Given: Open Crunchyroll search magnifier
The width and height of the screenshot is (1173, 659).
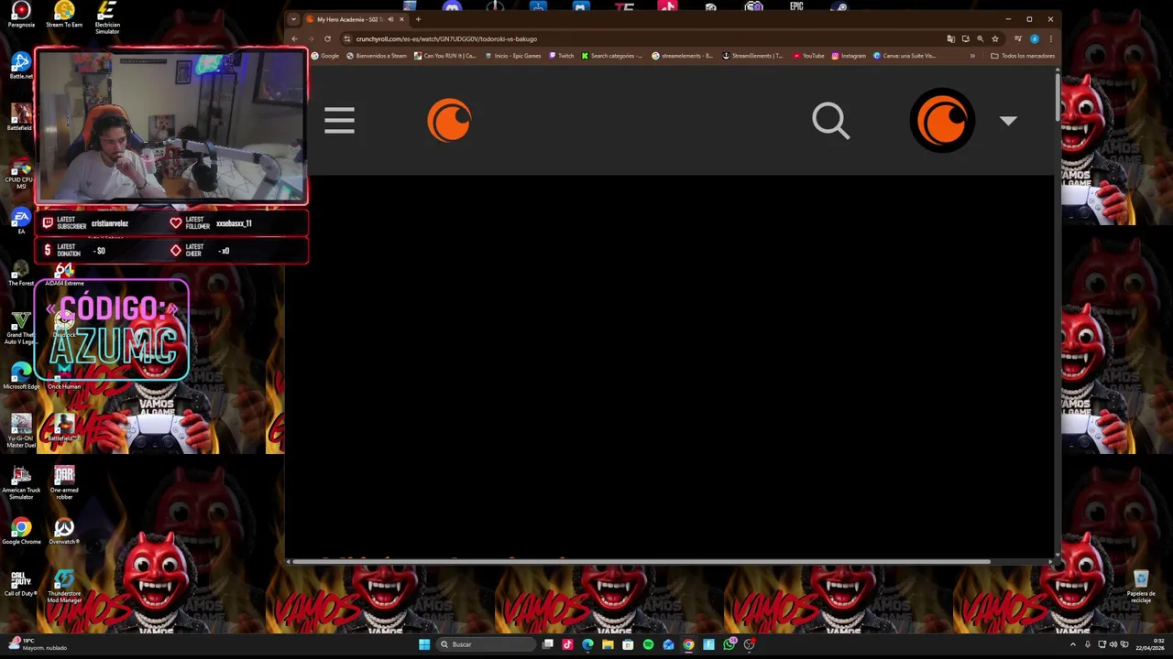Looking at the screenshot, I should (x=831, y=121).
